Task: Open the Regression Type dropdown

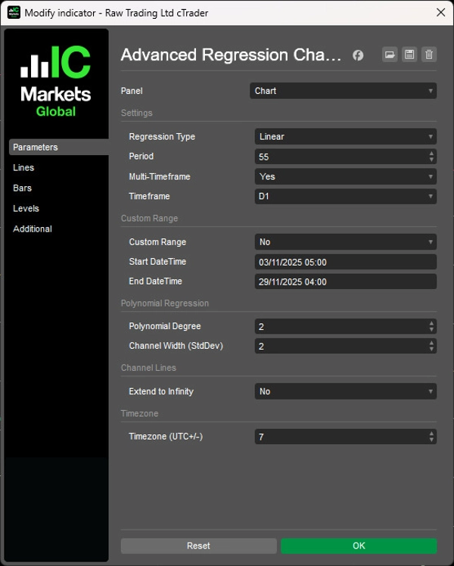Action: pyautogui.click(x=345, y=136)
